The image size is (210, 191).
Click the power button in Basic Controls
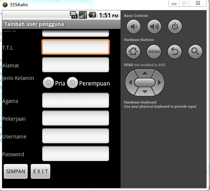click(175, 27)
